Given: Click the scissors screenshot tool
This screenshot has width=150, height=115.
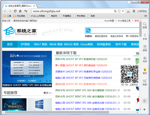Looking at the screenshot, I should tap(128, 11).
